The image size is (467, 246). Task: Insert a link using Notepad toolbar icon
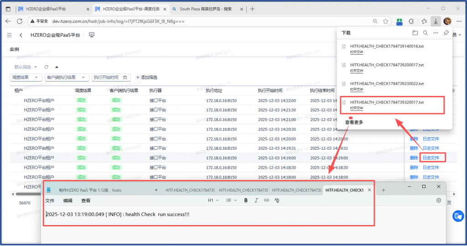(266, 200)
